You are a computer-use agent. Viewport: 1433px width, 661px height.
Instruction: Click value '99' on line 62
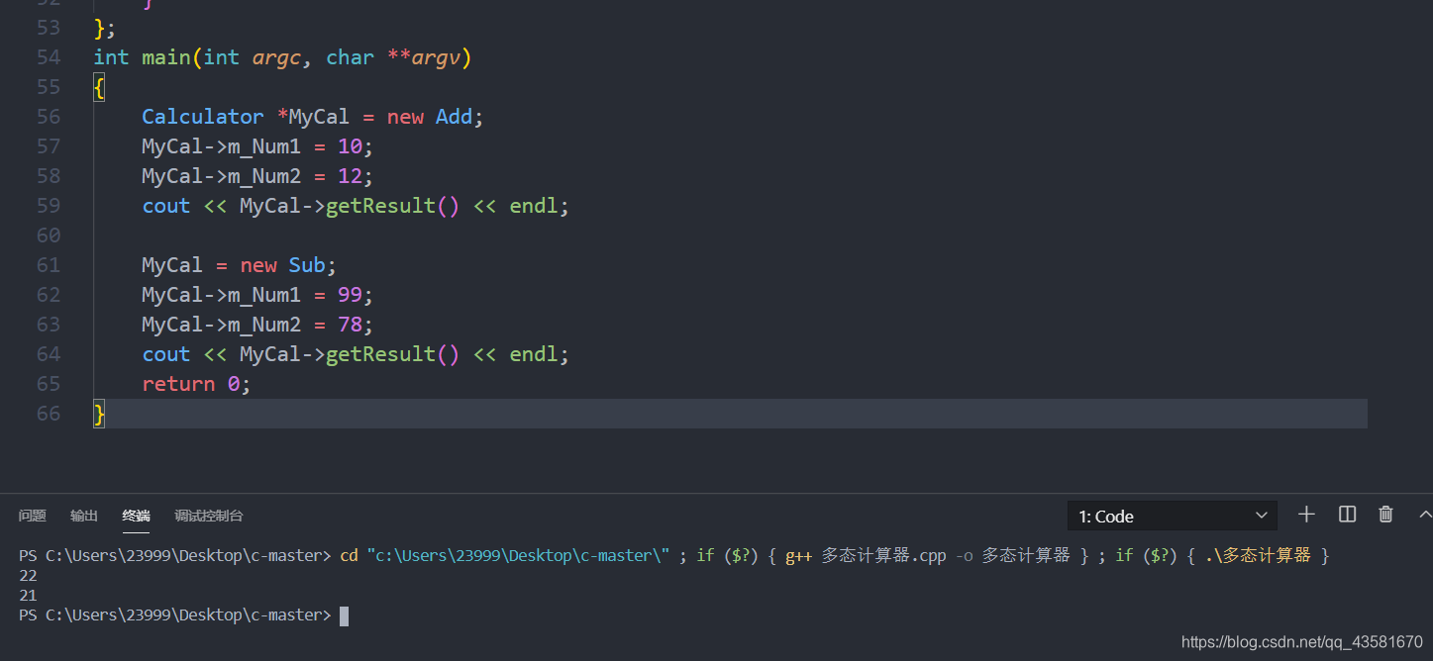coord(350,295)
